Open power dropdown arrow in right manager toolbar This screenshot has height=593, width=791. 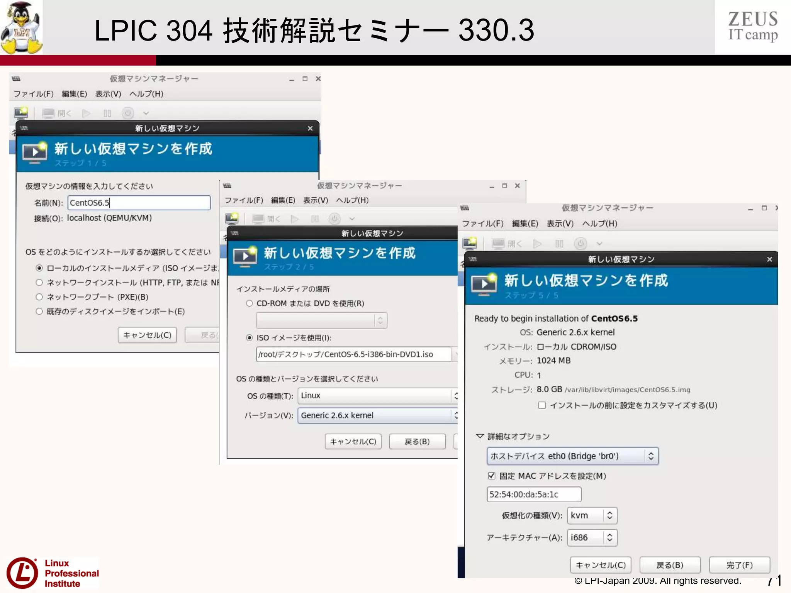pos(599,244)
